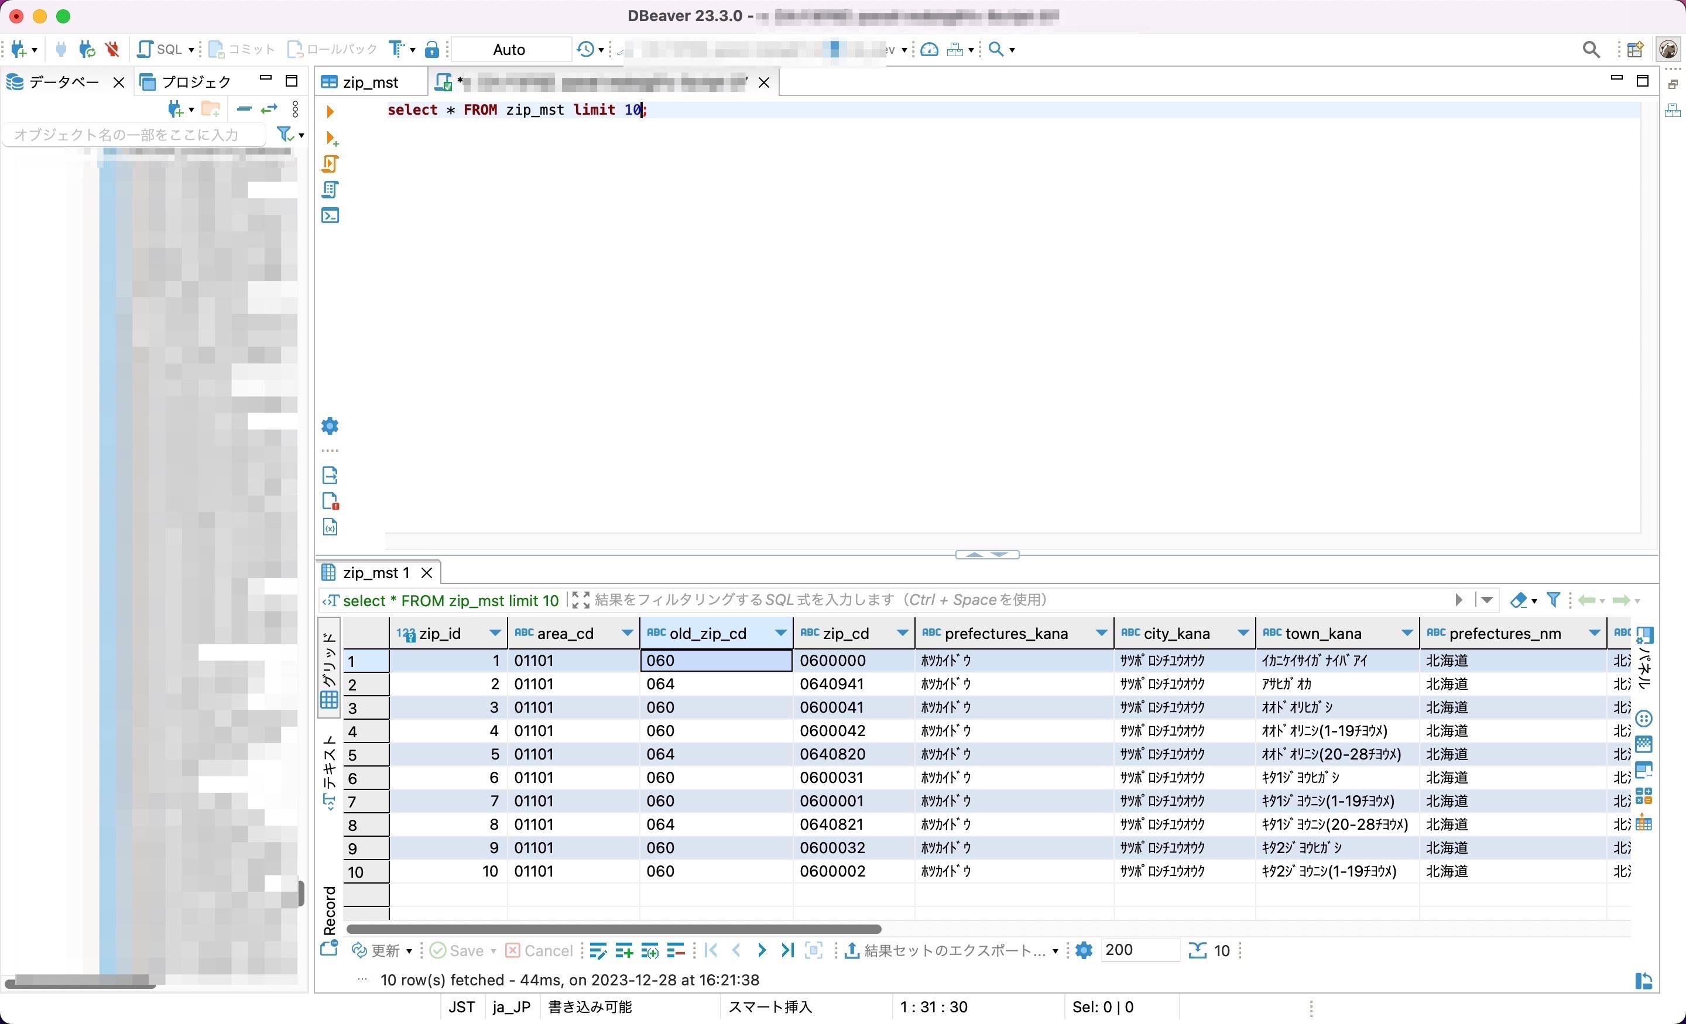The height and width of the screenshot is (1024, 1686).
Task: Edit the fetch size value 200
Action: pyautogui.click(x=1139, y=950)
